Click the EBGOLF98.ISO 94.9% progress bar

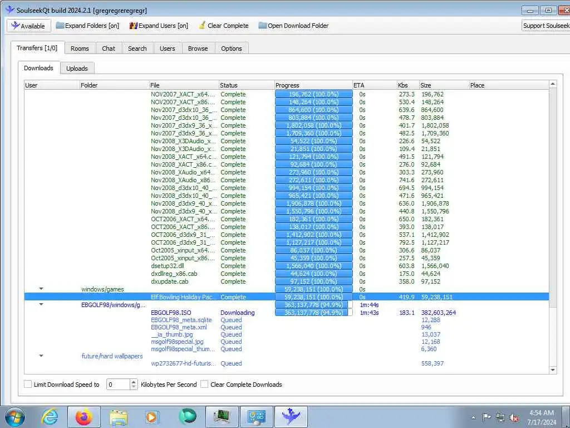pyautogui.click(x=314, y=313)
